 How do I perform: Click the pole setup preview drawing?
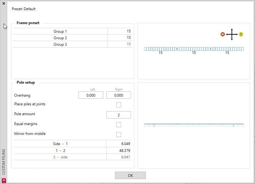click(194, 125)
